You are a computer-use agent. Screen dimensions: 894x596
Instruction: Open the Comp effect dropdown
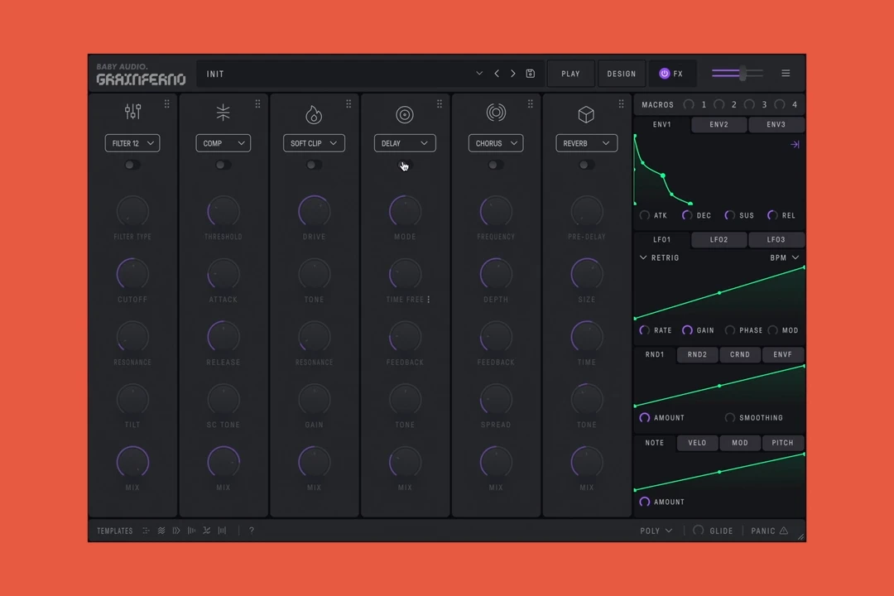(223, 143)
